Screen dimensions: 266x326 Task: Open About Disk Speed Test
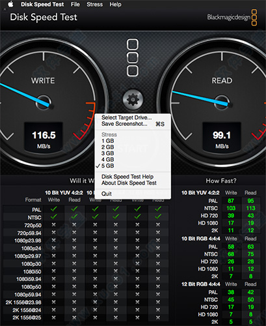[129, 183]
